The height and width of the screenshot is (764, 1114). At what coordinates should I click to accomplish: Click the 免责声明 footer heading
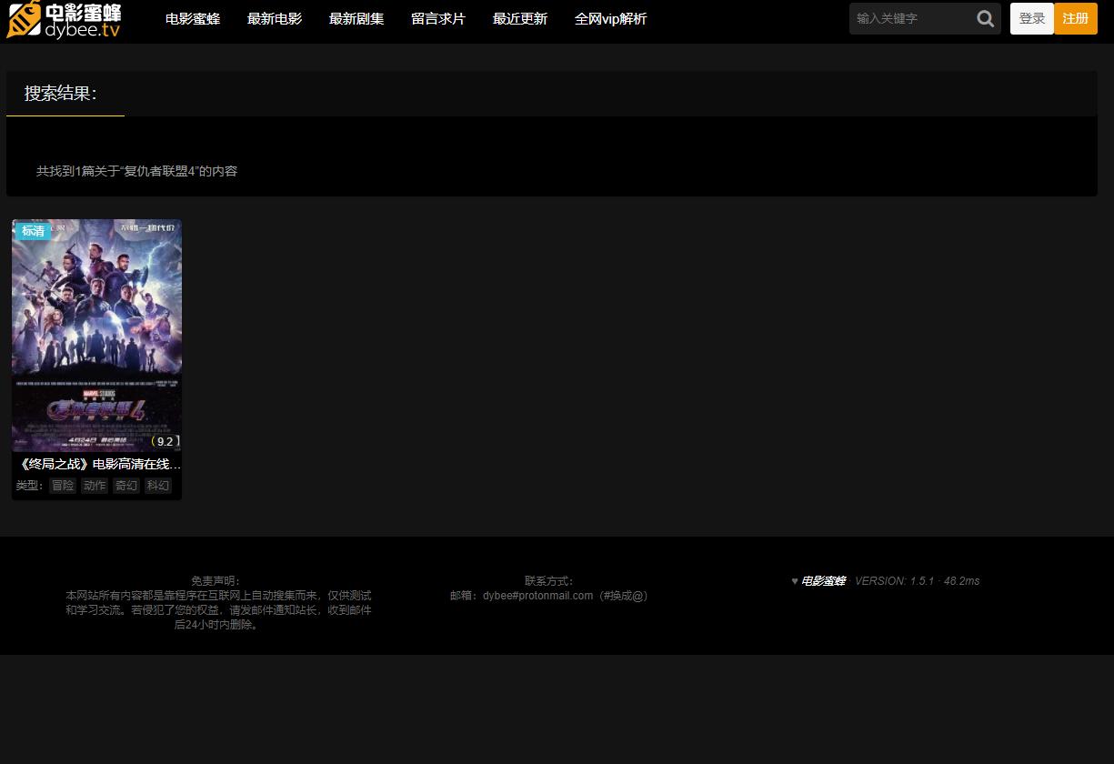pyautogui.click(x=216, y=581)
